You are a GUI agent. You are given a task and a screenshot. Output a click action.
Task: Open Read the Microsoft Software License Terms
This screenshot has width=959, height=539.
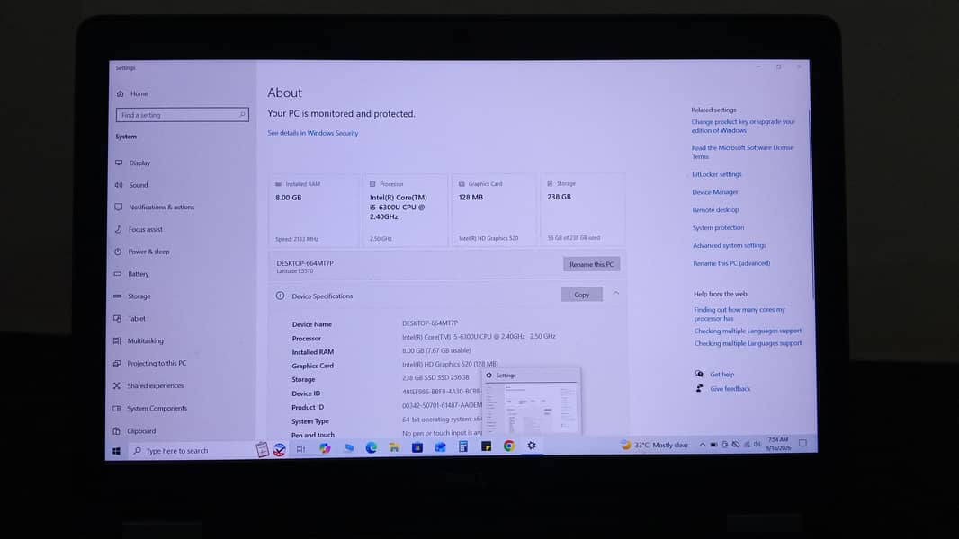(742, 152)
